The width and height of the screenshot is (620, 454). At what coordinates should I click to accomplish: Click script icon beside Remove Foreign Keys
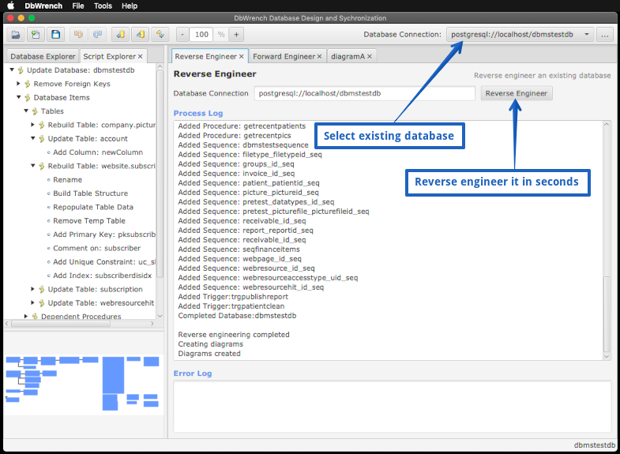click(28, 84)
